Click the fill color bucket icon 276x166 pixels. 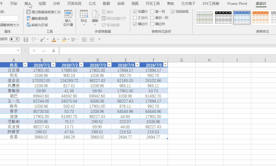pyautogui.click(x=64, y=39)
